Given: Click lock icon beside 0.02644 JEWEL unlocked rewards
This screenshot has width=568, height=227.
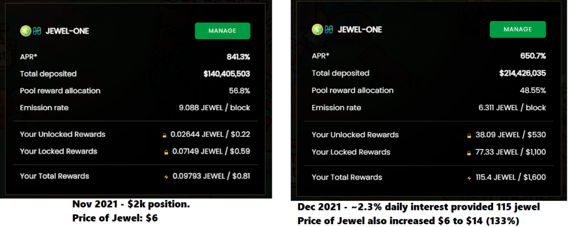Looking at the screenshot, I should coord(164,136).
